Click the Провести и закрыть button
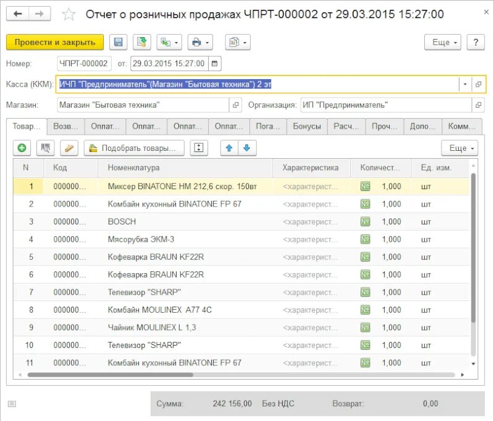The image size is (494, 421). pyautogui.click(x=55, y=42)
